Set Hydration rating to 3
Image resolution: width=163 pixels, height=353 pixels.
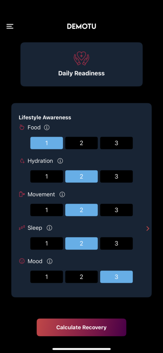(116, 176)
